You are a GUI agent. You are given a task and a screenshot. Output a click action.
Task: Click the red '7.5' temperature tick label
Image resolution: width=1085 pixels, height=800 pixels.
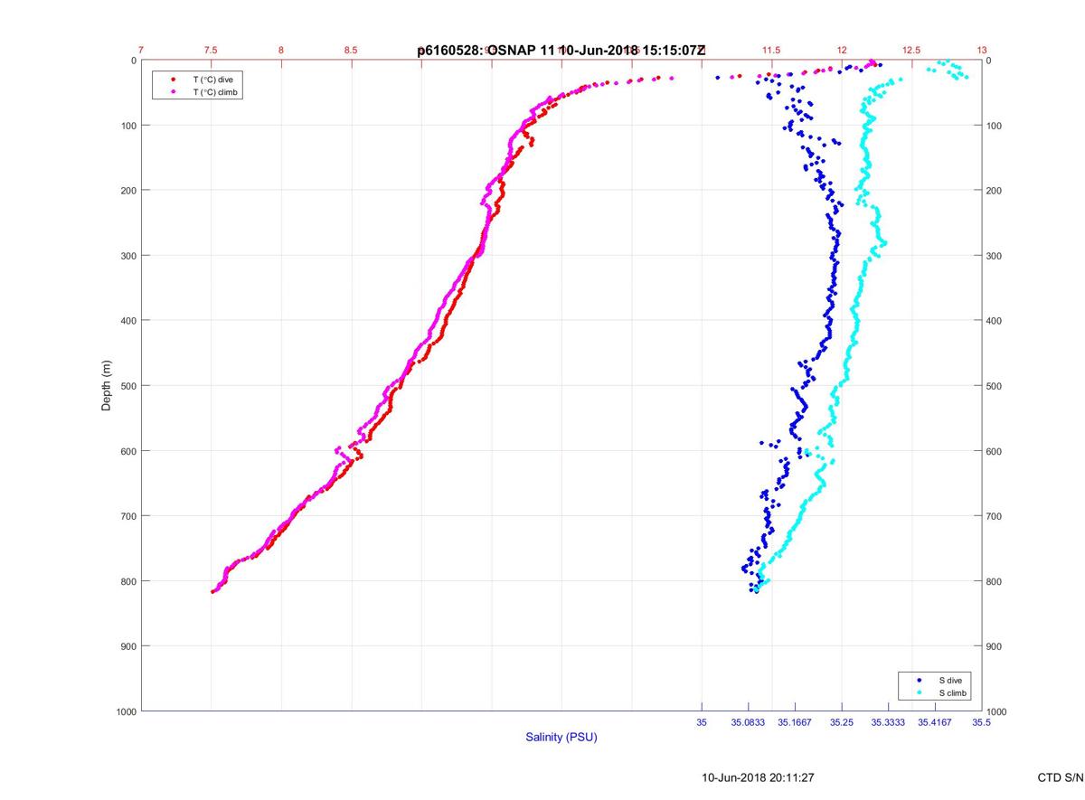211,51
